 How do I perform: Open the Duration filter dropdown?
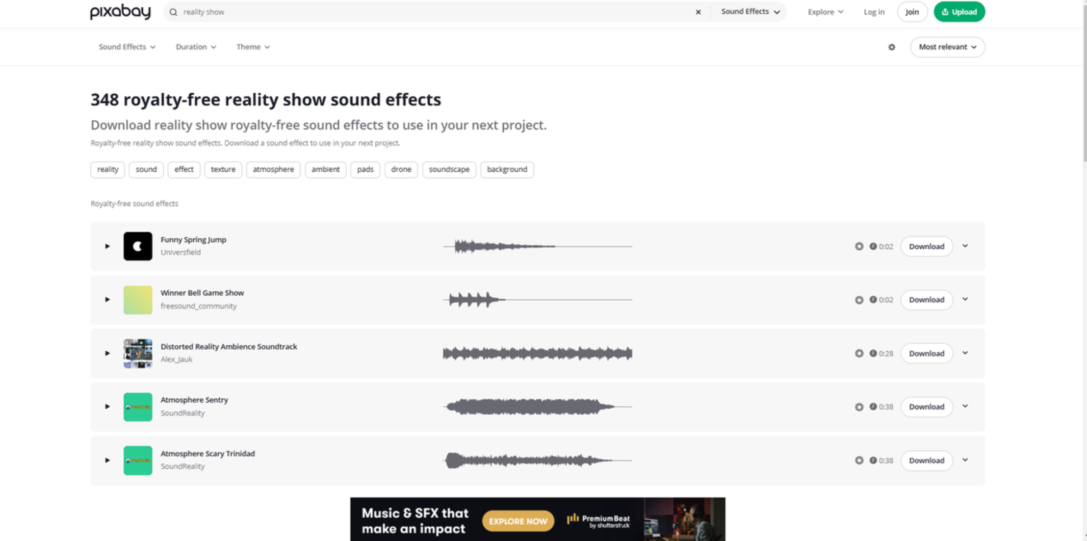195,47
